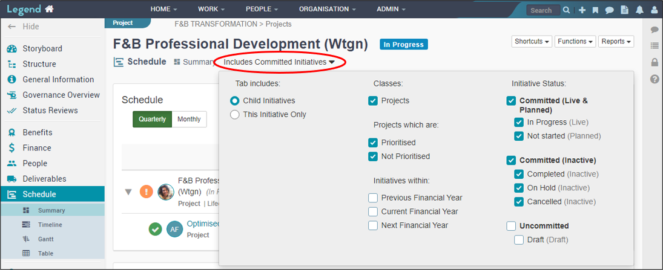Click the General Information info icon
Screen dimensions: 663x270
12,79
